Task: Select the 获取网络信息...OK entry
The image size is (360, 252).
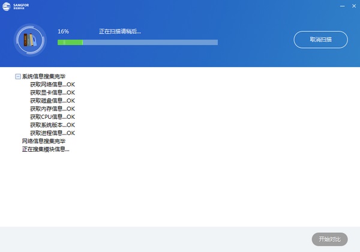Action: [52, 85]
